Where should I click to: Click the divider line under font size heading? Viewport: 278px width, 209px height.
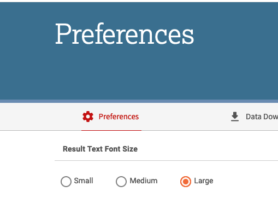(x=166, y=160)
